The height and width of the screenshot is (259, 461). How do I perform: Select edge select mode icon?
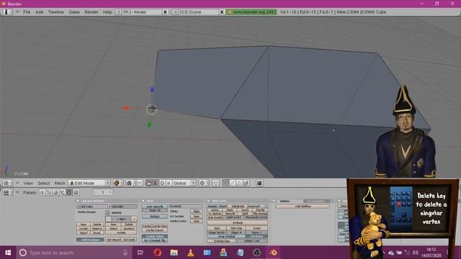(232, 183)
